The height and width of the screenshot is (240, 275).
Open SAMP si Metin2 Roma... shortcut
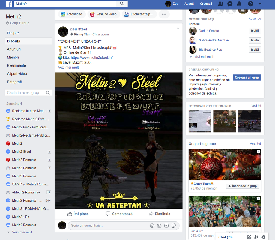[28, 184]
